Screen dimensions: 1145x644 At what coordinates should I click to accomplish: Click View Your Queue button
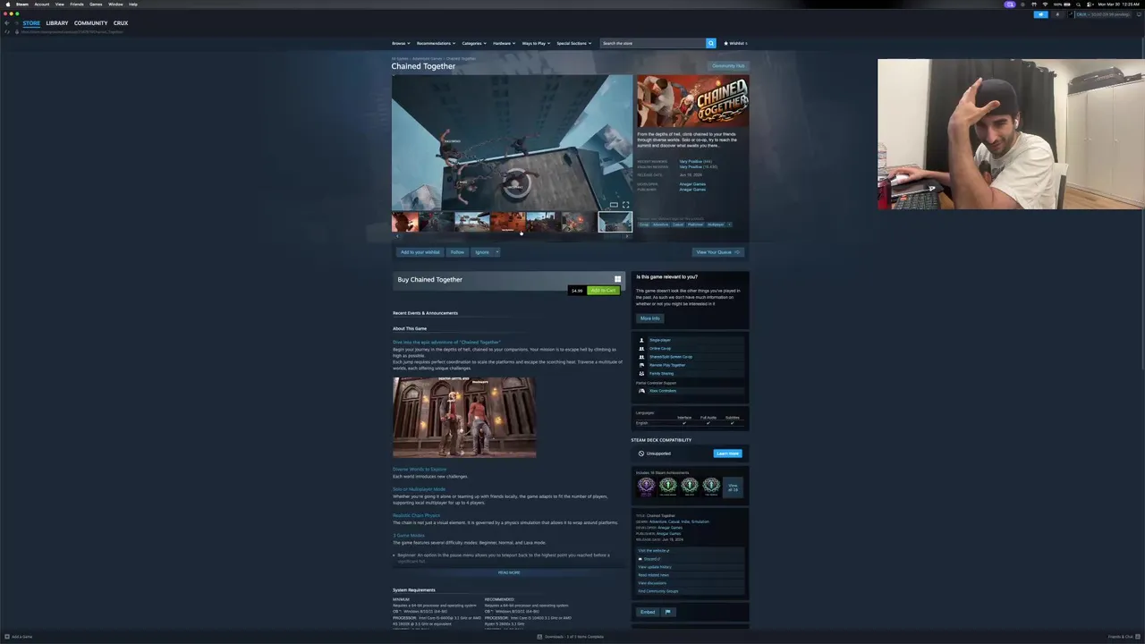[x=718, y=252]
